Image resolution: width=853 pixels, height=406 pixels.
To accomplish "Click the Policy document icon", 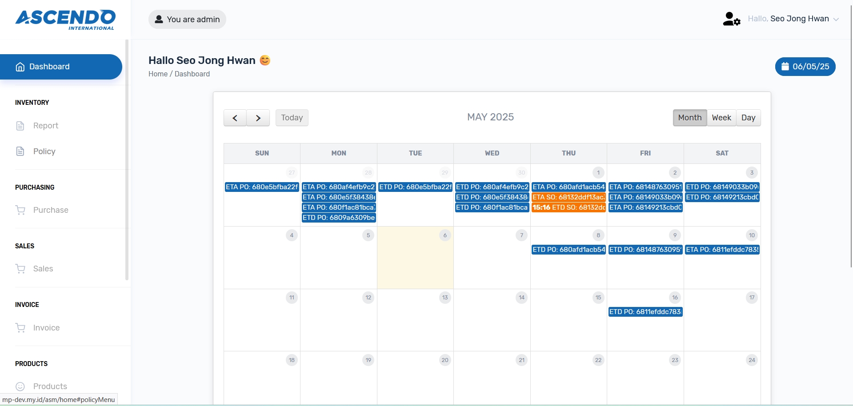I will [x=20, y=151].
